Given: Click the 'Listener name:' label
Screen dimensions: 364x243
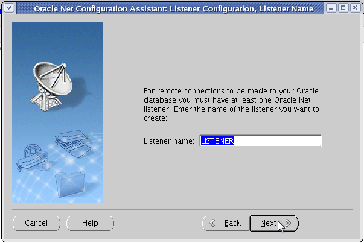Looking at the screenshot, I should 169,140.
